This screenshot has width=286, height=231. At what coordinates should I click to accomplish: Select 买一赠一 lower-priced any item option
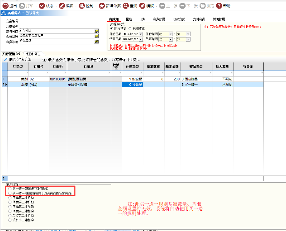10,193
